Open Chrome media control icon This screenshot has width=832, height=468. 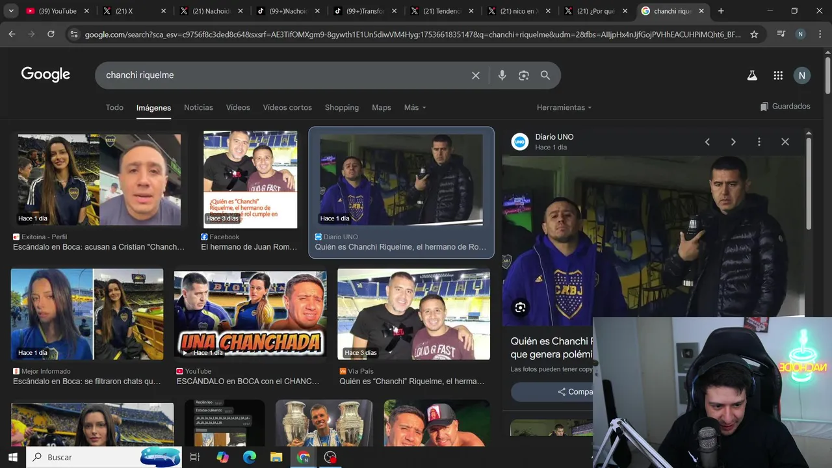781,34
